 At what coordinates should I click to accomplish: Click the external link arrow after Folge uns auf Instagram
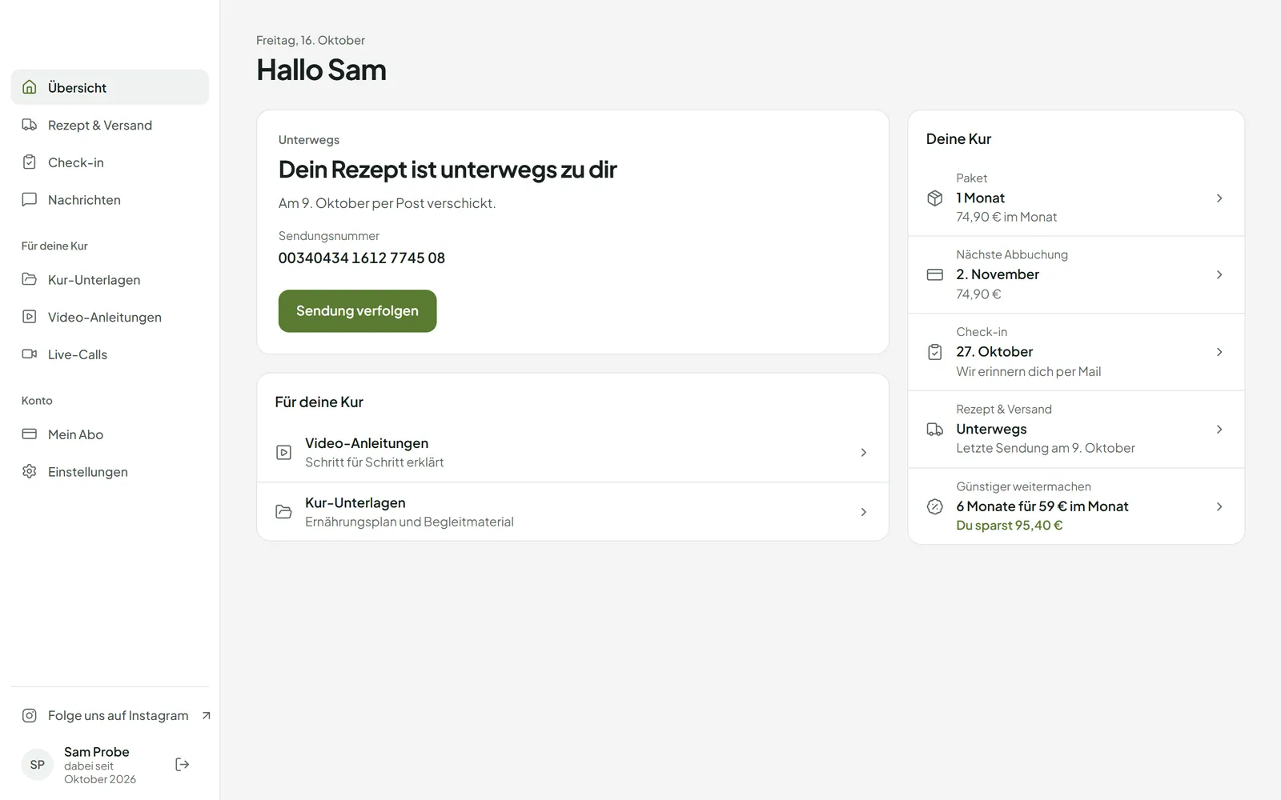coord(207,715)
